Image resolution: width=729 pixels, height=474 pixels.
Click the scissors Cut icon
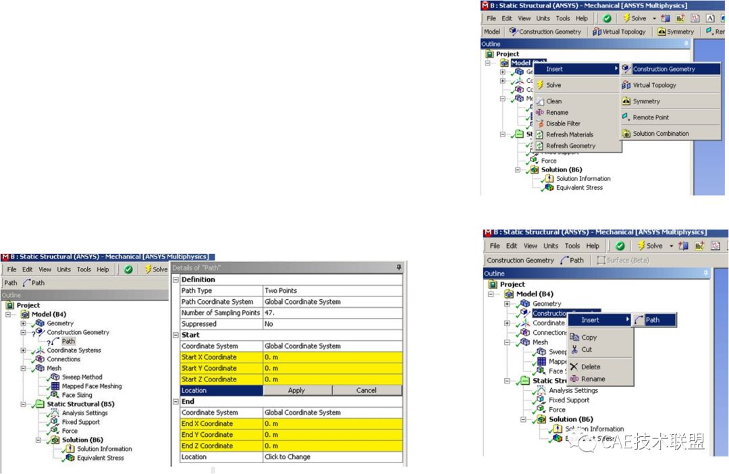[x=574, y=349]
